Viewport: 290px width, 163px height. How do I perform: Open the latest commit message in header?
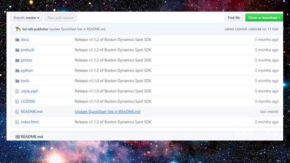pyautogui.click(x=77, y=29)
